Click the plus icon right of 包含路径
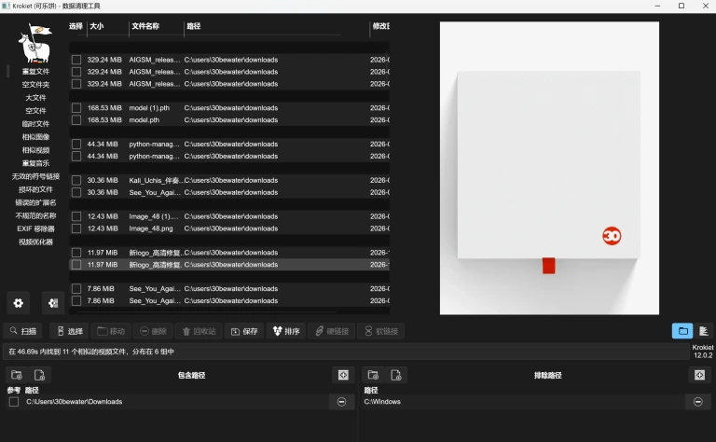 343,375
